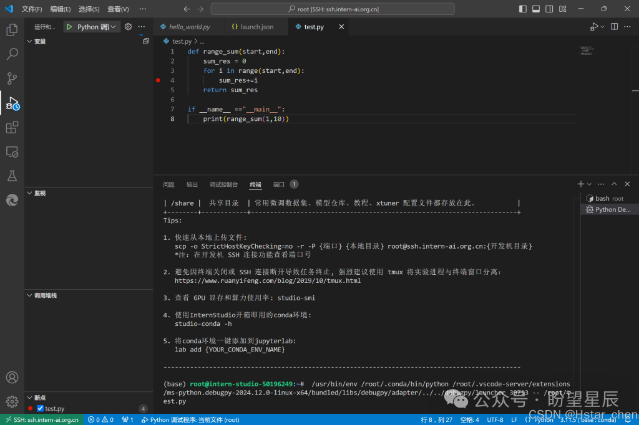Open the Edge browser tools icon
The height and width of the screenshot is (425, 639).
[x=12, y=200]
